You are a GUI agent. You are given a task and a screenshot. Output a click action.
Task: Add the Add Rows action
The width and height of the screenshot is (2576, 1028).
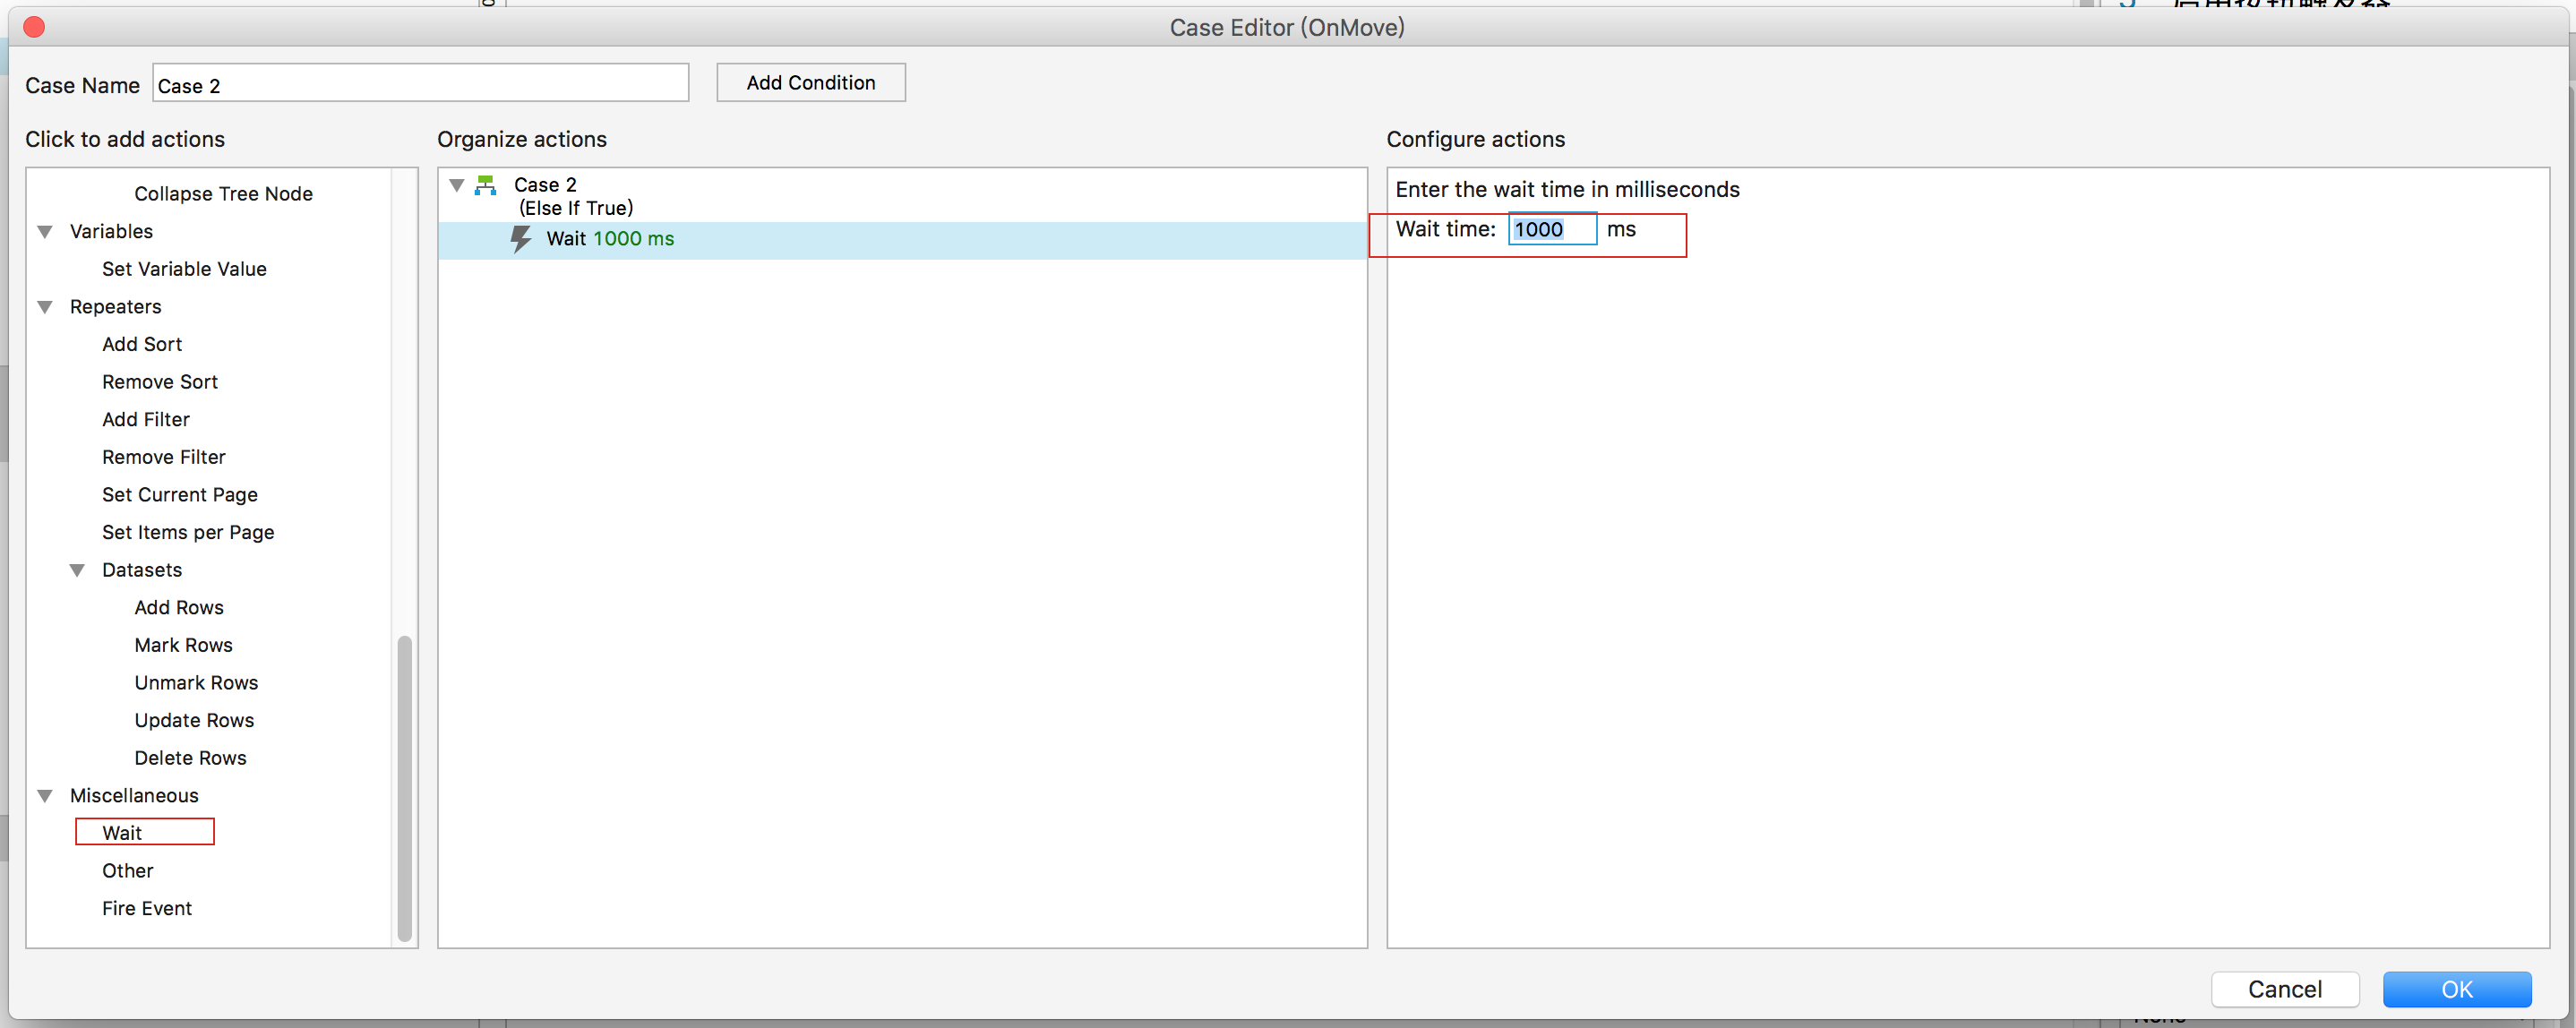[179, 608]
